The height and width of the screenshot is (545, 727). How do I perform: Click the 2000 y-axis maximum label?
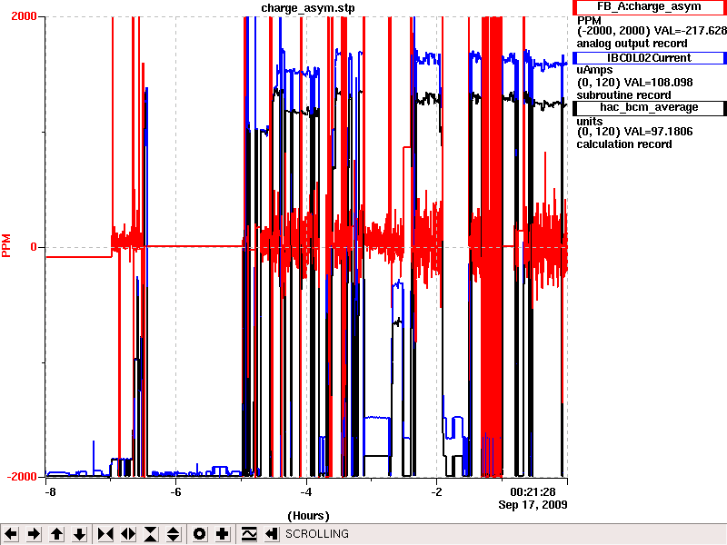tap(24, 16)
